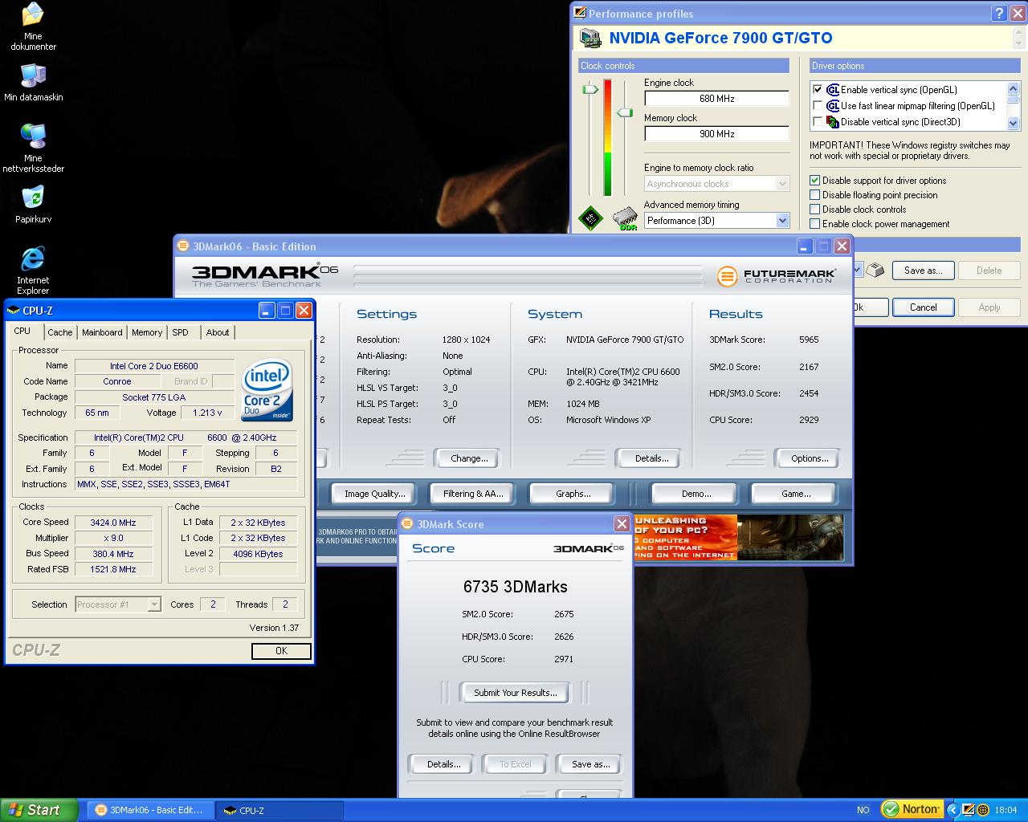This screenshot has height=822, width=1028.
Task: Check Disable clock controls
Action: click(815, 210)
